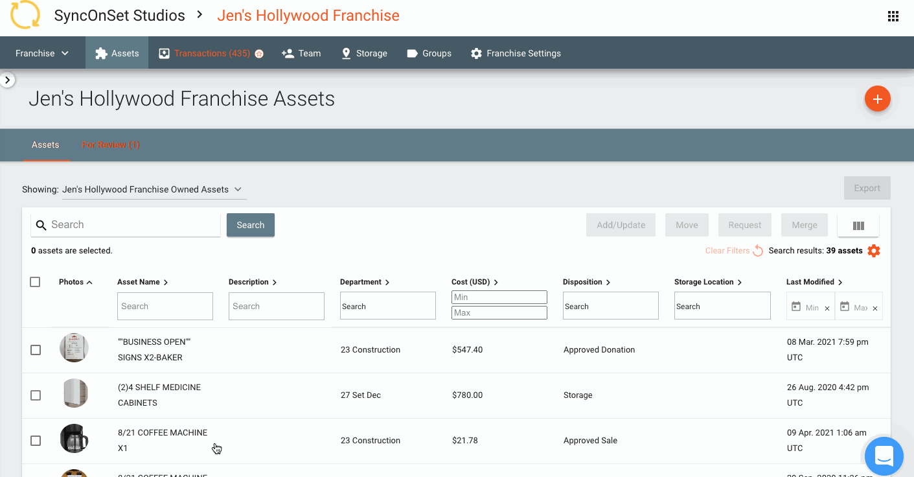Focus the Cost Min input field

[499, 297]
